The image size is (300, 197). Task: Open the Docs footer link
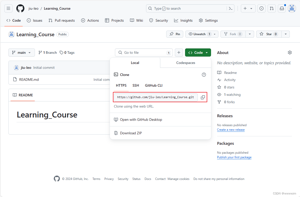(148, 179)
